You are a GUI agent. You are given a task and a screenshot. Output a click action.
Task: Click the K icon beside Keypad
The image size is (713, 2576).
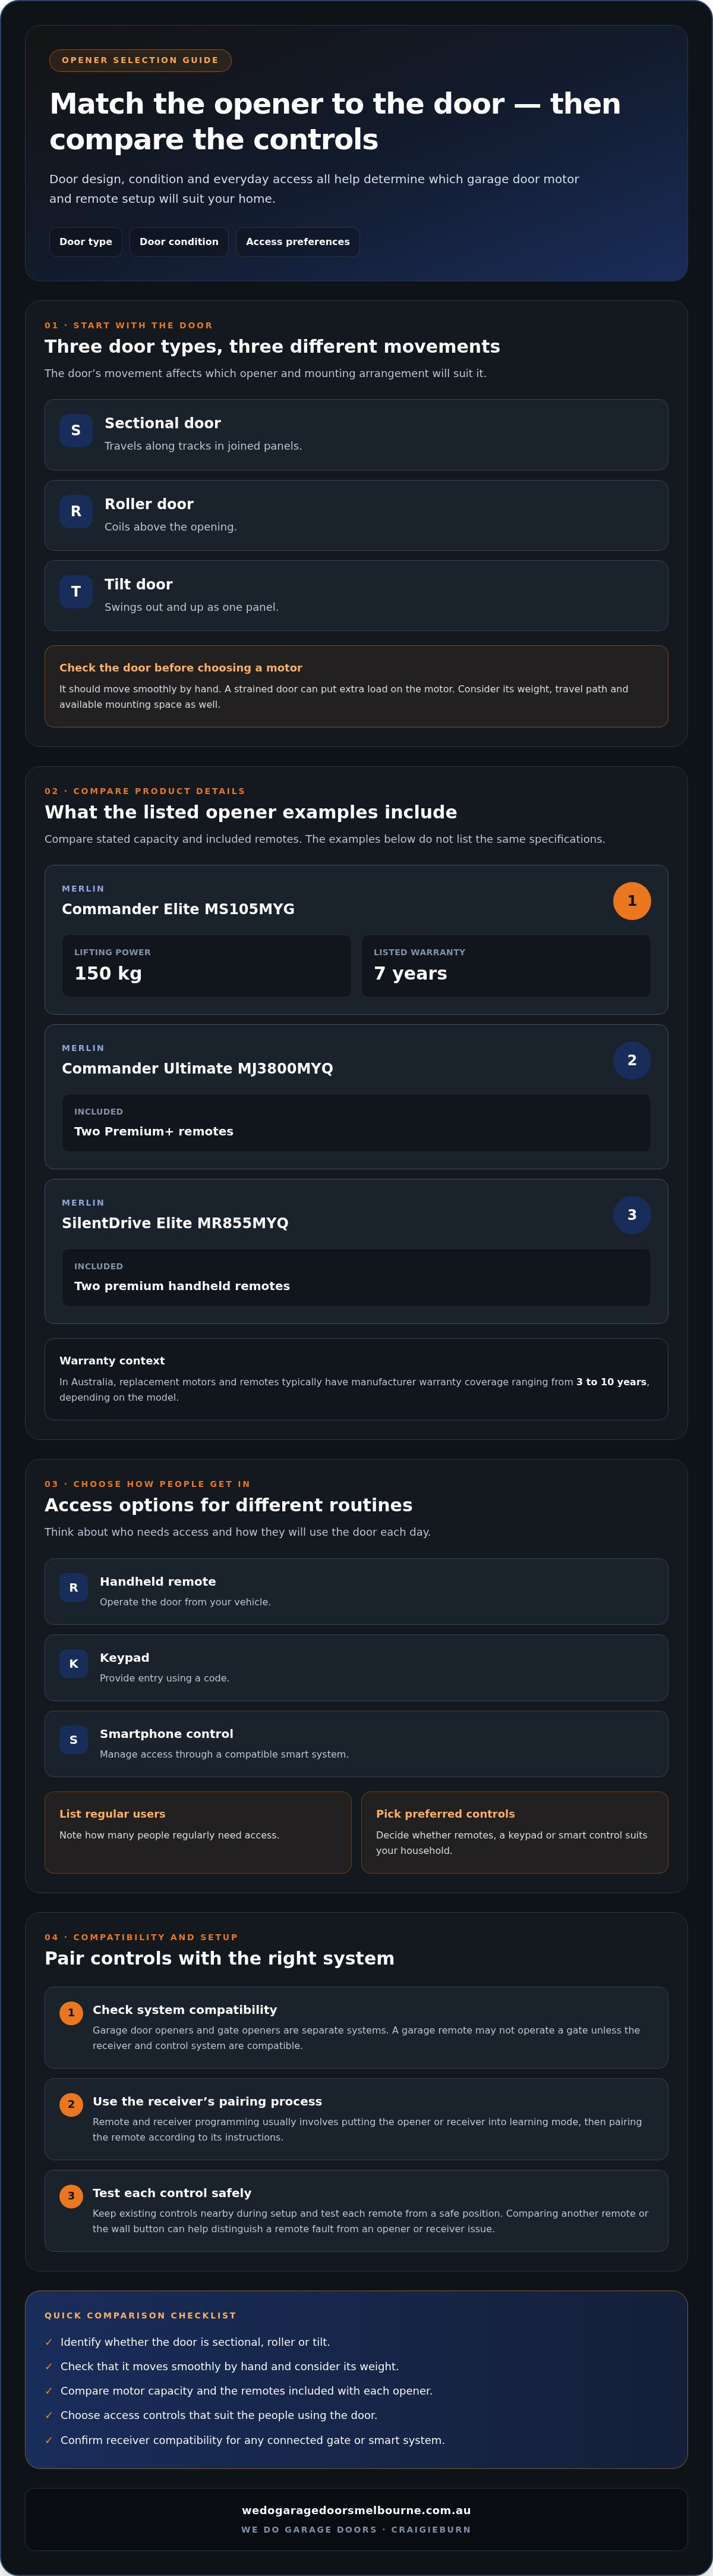74,1663
